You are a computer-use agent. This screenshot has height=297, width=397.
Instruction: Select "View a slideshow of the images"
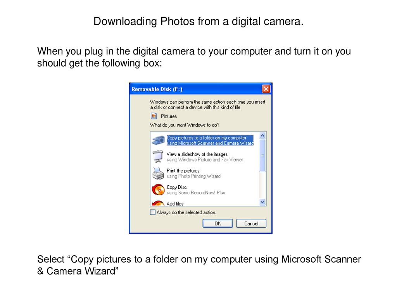coord(197,154)
